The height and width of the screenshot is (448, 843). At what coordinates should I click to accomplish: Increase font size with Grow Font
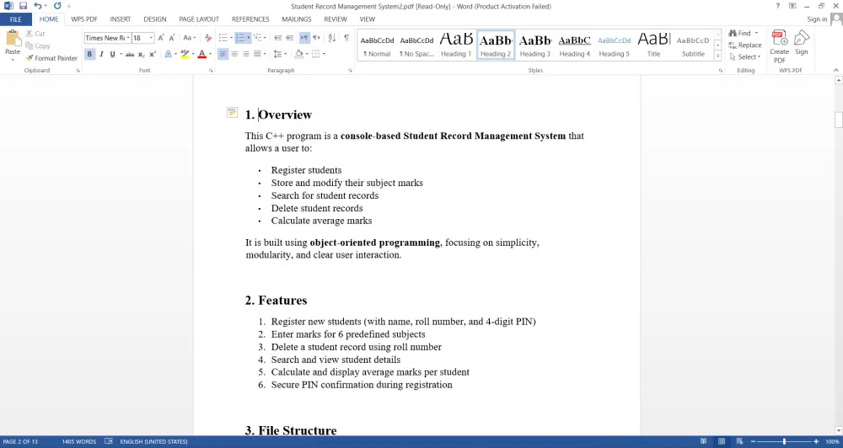point(161,38)
